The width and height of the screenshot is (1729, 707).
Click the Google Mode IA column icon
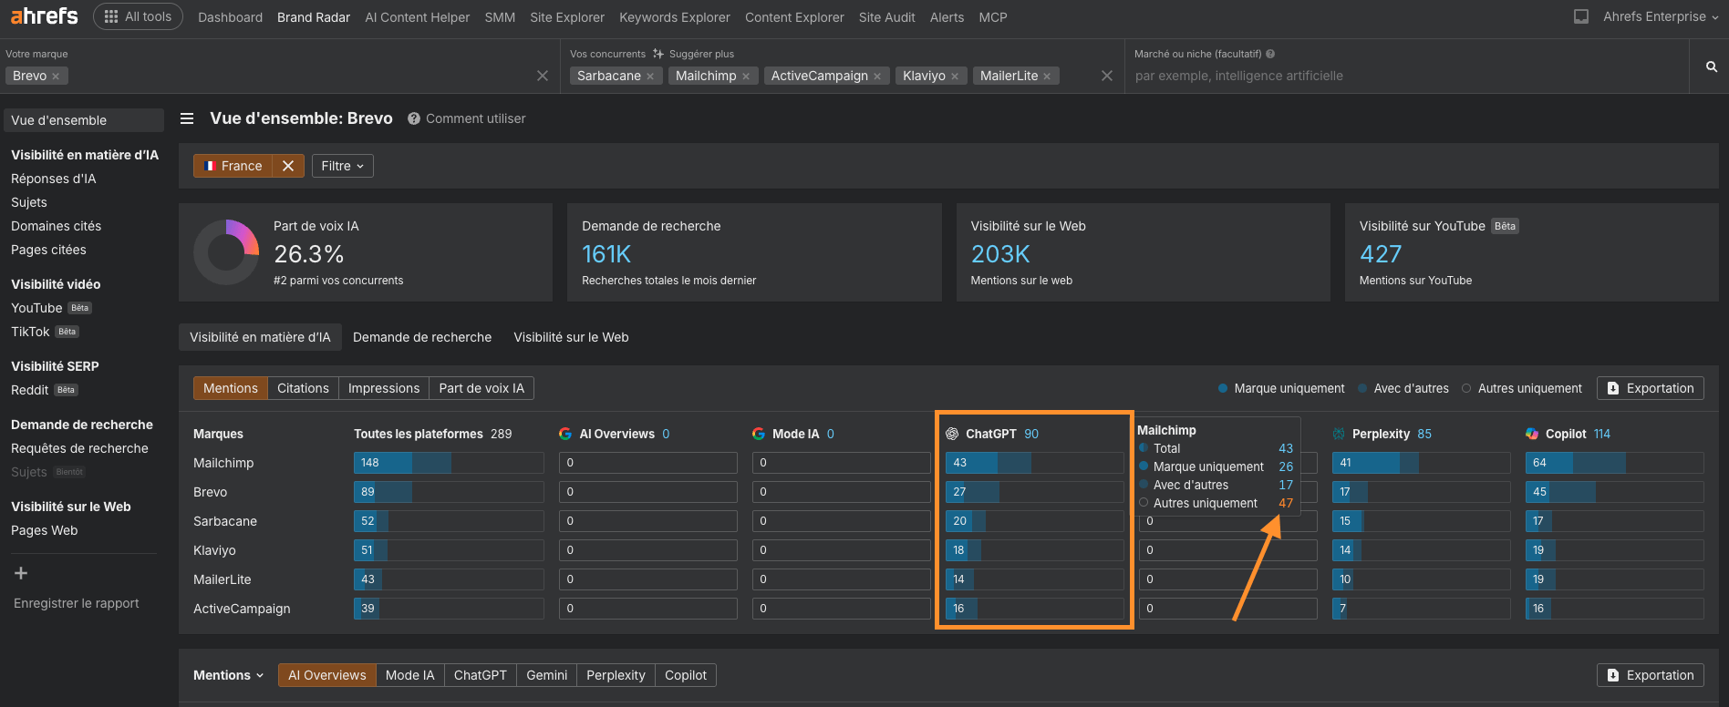coord(759,434)
